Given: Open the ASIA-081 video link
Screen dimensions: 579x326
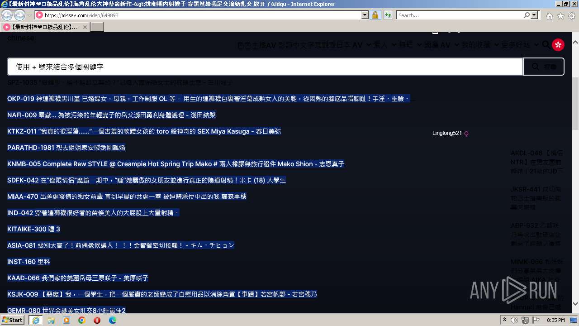Looking at the screenshot, I should tap(121, 245).
